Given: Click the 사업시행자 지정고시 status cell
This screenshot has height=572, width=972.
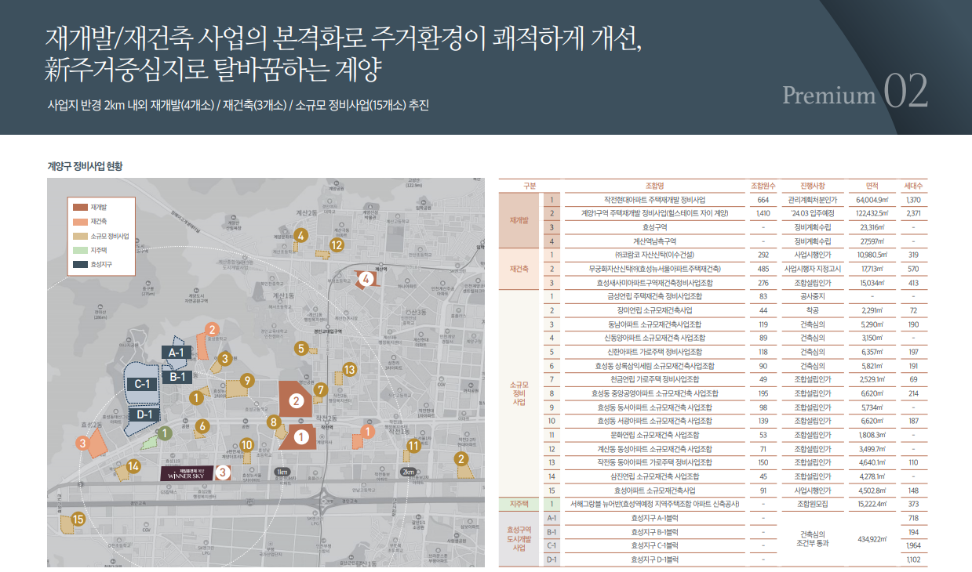Looking at the screenshot, I should tap(812, 269).
